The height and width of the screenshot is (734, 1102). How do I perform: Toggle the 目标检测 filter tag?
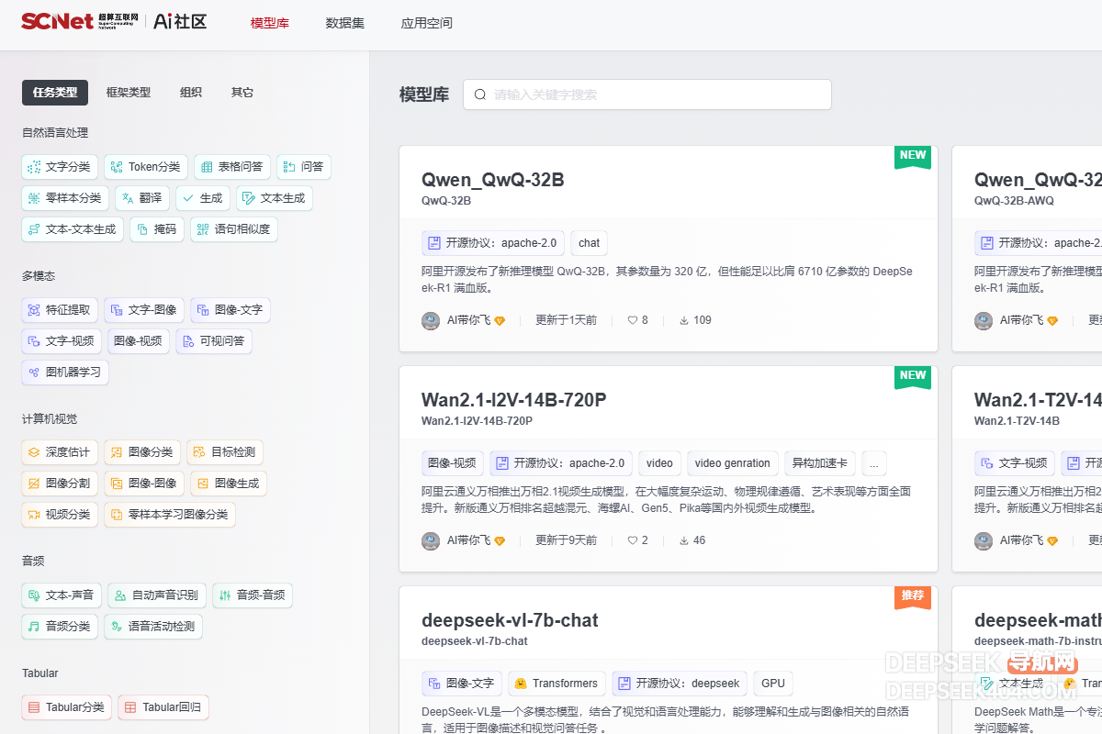(225, 451)
